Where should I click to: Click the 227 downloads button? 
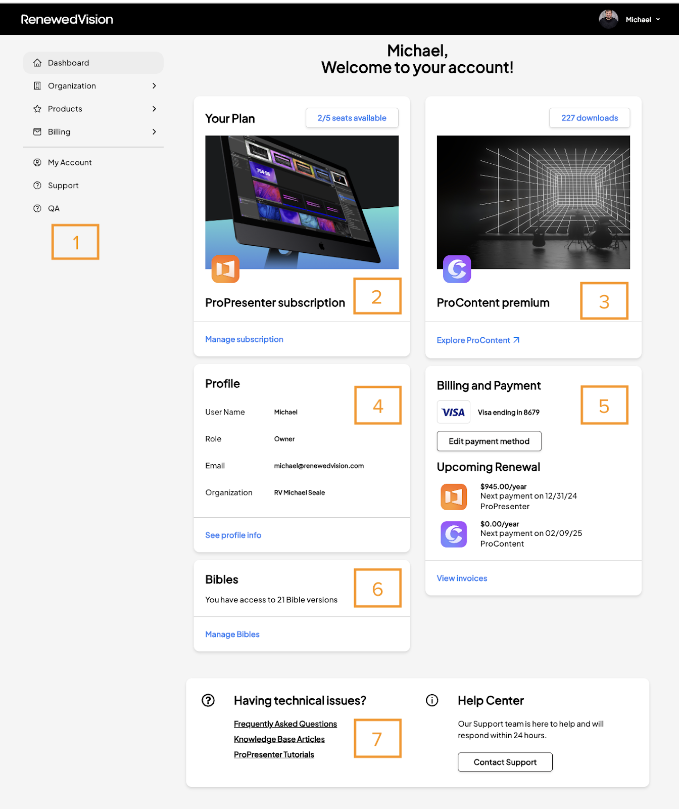(x=590, y=118)
